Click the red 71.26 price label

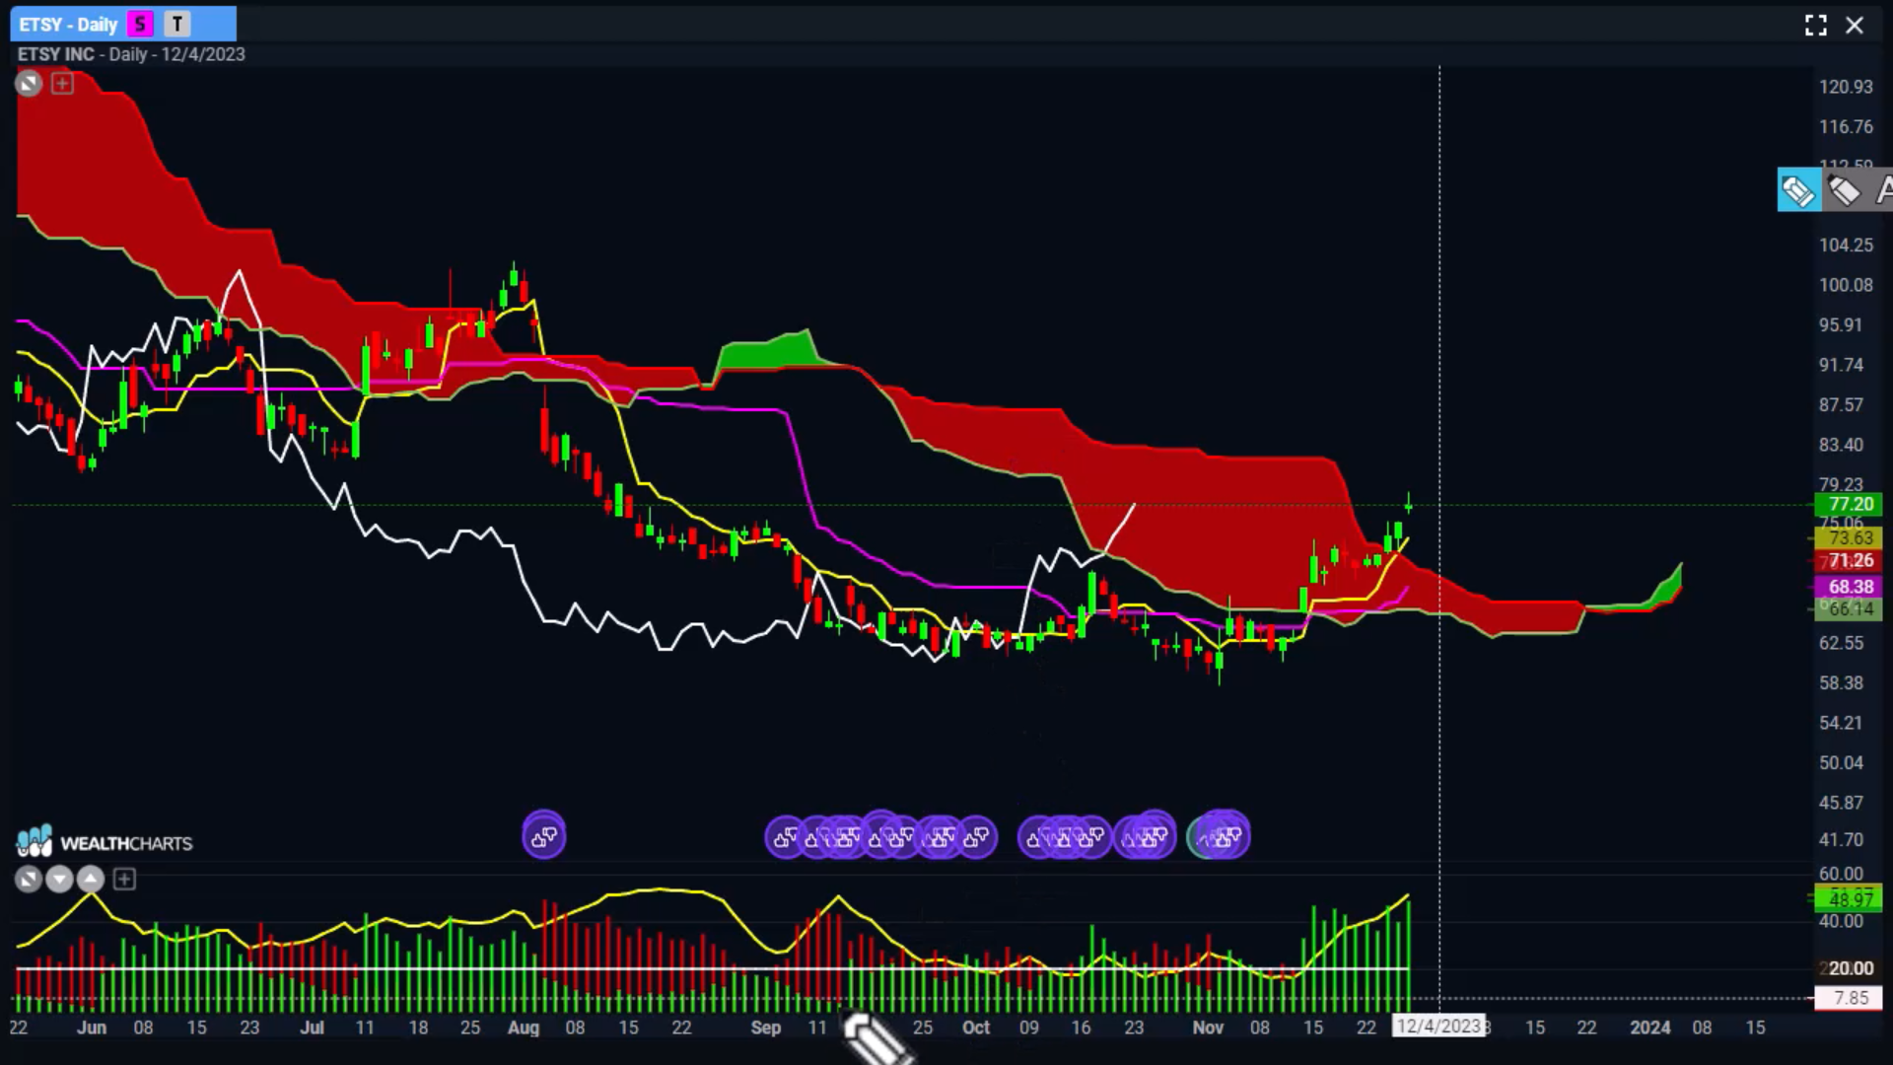(1849, 560)
